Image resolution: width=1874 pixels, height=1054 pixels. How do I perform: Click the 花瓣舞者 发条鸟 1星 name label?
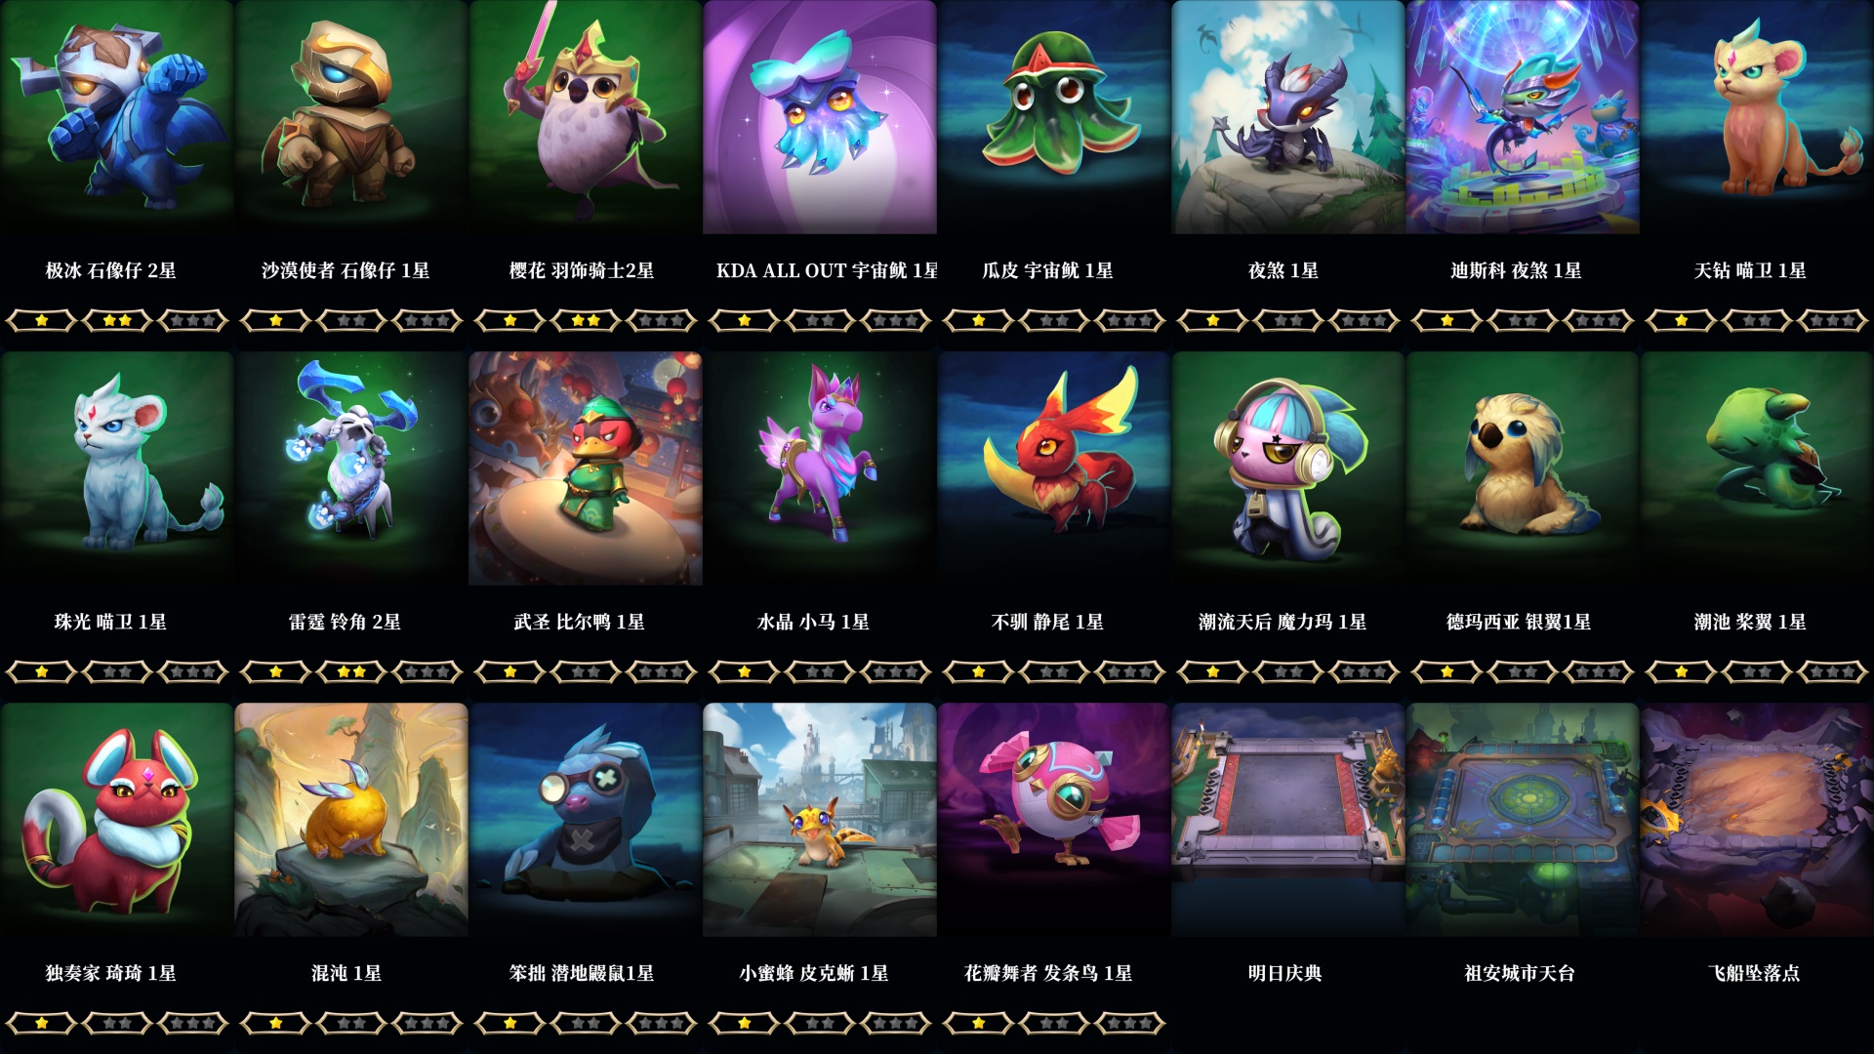tap(1048, 973)
